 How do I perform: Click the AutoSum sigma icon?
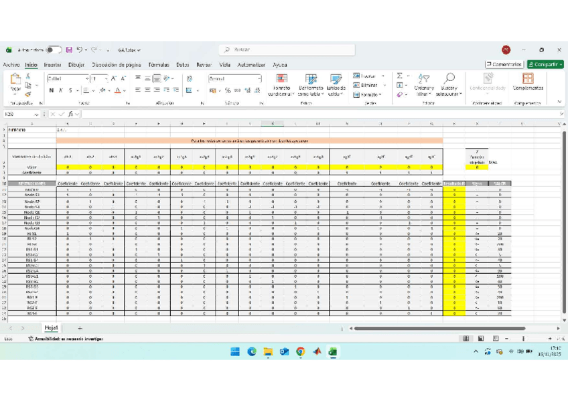pyautogui.click(x=400, y=76)
